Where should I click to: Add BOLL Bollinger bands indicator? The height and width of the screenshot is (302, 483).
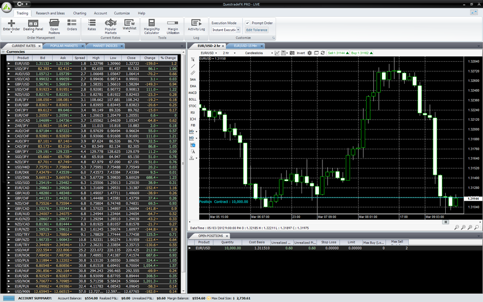193,100
